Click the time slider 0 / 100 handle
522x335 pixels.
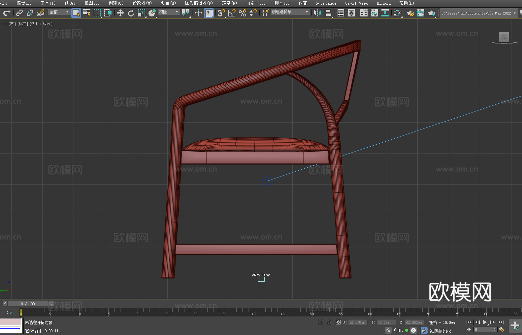(x=28, y=304)
